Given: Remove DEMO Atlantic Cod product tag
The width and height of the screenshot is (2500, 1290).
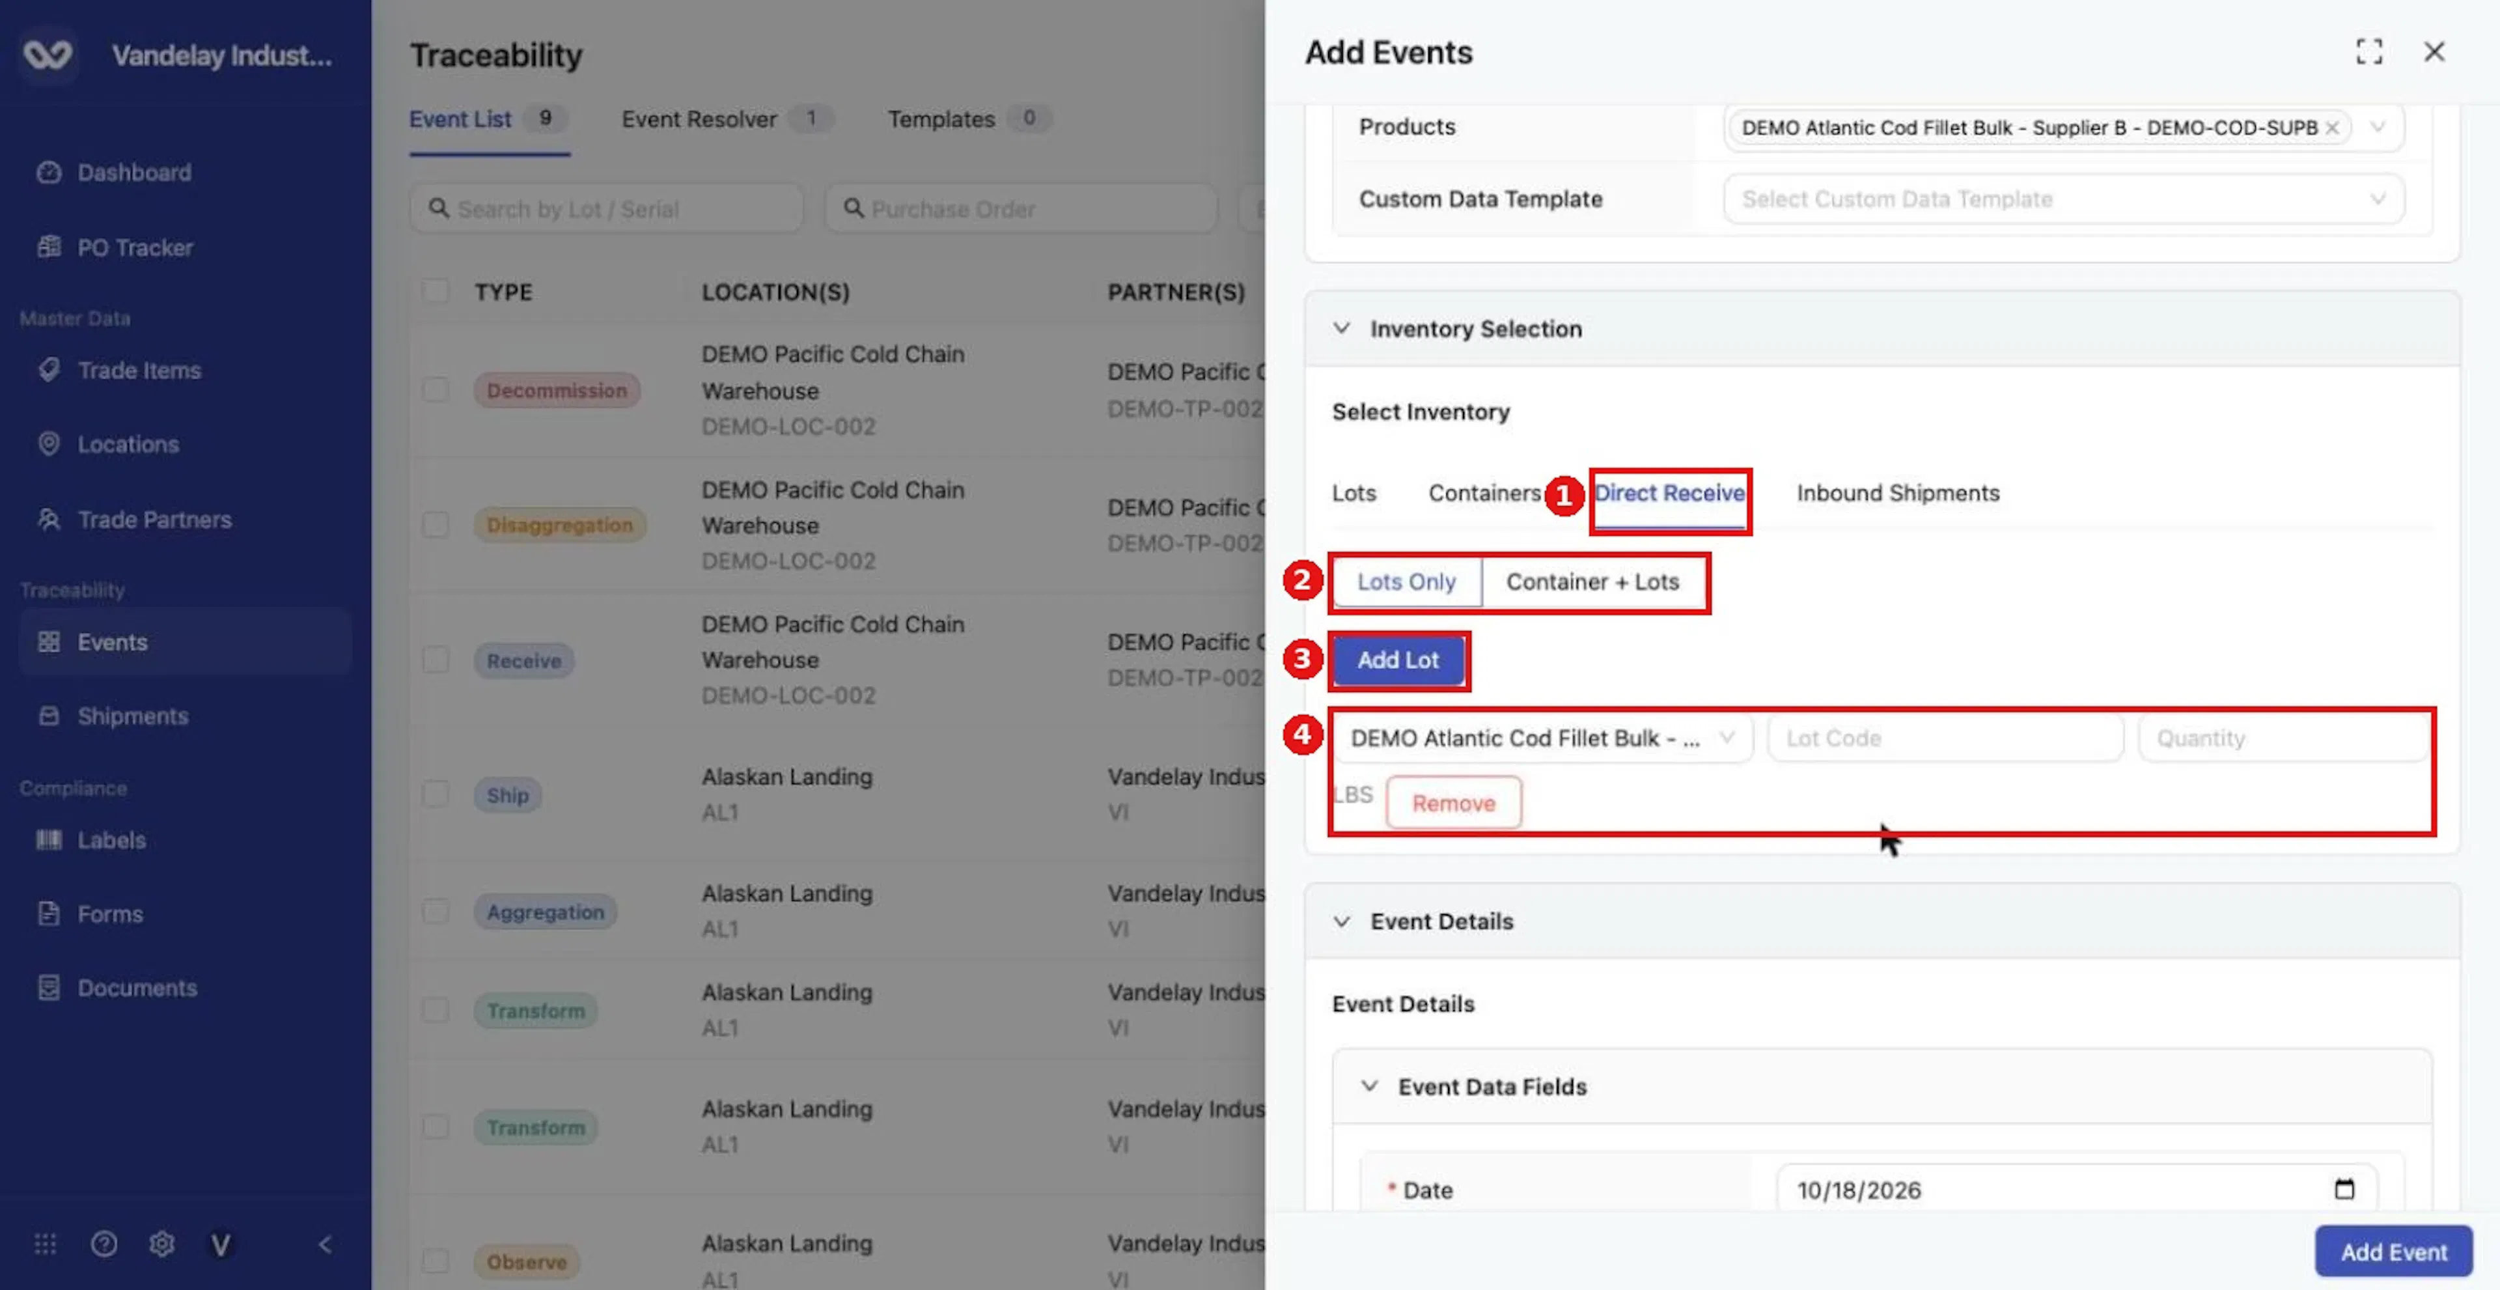Looking at the screenshot, I should point(2332,128).
